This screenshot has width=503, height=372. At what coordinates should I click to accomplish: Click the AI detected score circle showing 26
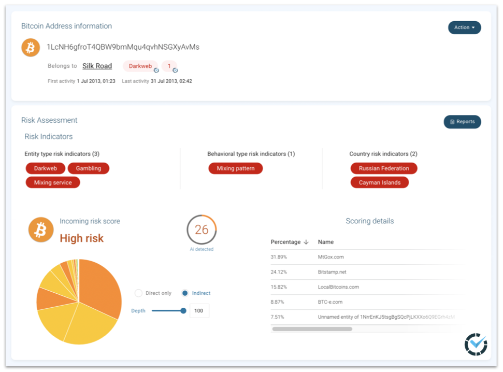(201, 230)
